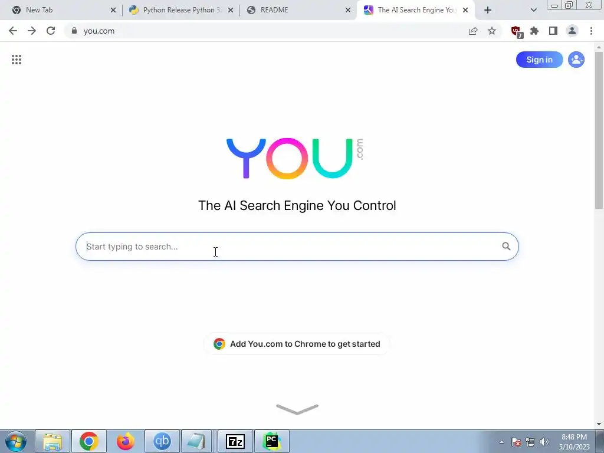Select the AI Search Engine tab
This screenshot has width=604, height=453.
click(x=416, y=10)
